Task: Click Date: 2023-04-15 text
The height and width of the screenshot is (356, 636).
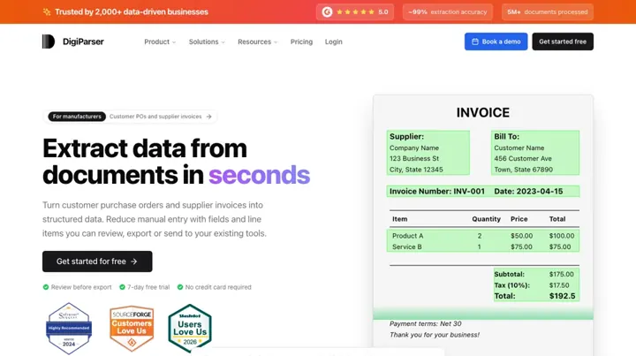Action: (528, 192)
